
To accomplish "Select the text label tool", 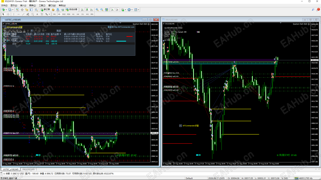I will (42, 14).
